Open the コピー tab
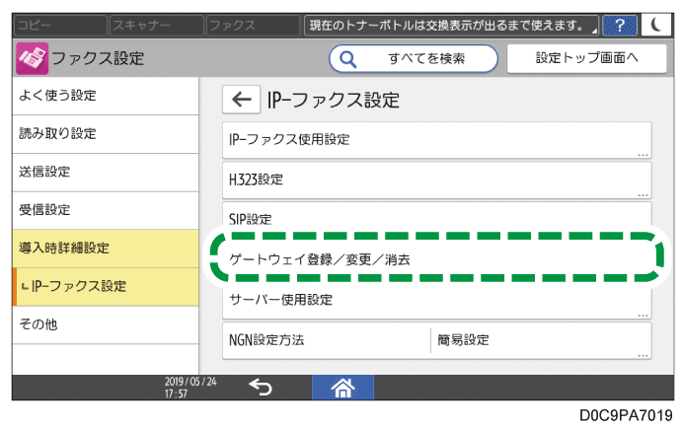 [60, 26]
